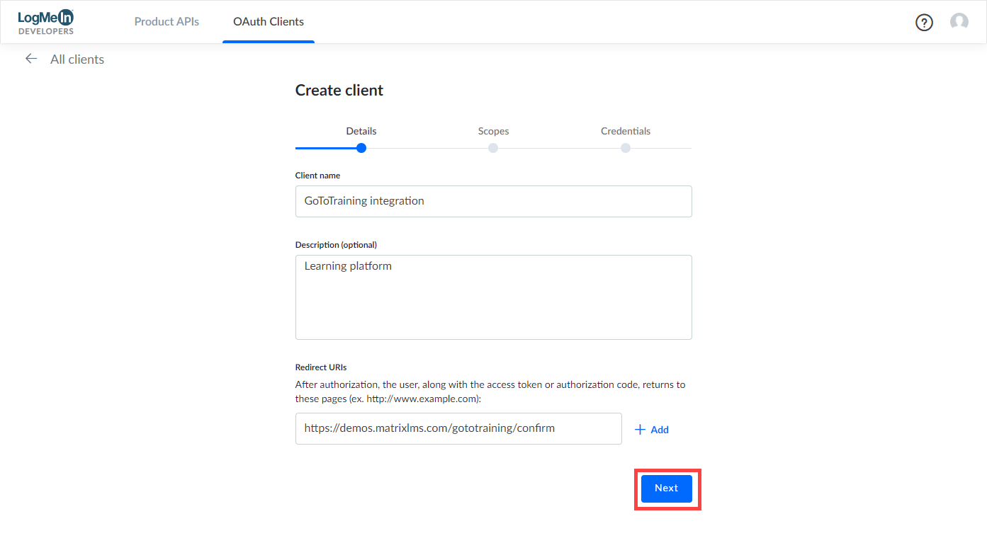The height and width of the screenshot is (543, 987).
Task: Jump to the Scopes step
Action: pos(493,131)
